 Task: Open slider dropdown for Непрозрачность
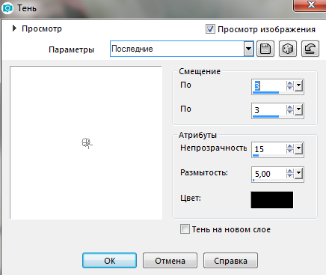298,149
